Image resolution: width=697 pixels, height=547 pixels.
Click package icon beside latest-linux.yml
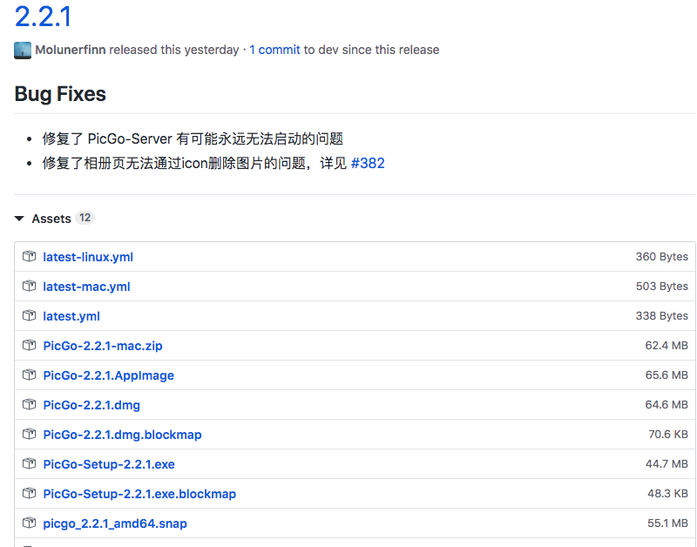(x=30, y=256)
